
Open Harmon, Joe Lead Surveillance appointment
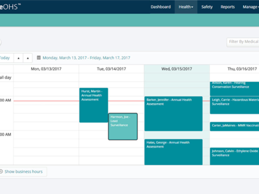coord(123,127)
